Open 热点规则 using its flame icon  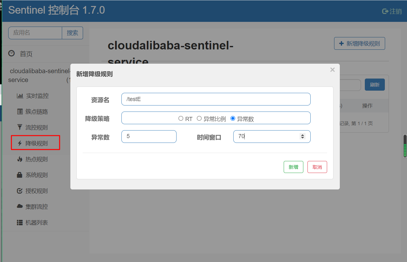point(20,159)
